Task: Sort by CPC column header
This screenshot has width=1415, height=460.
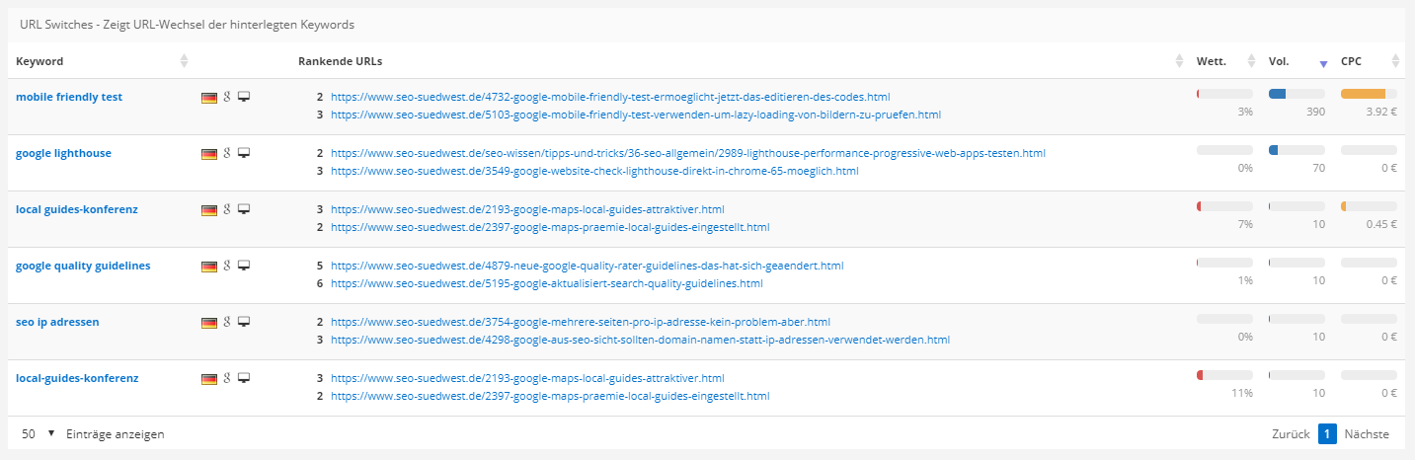Action: click(x=1351, y=61)
